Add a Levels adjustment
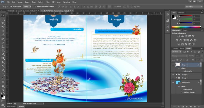The image size is (204, 108). click(x=182, y=36)
